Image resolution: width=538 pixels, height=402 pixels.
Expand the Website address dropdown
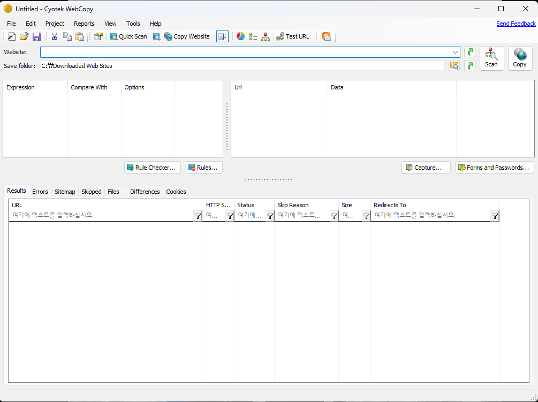click(x=456, y=52)
